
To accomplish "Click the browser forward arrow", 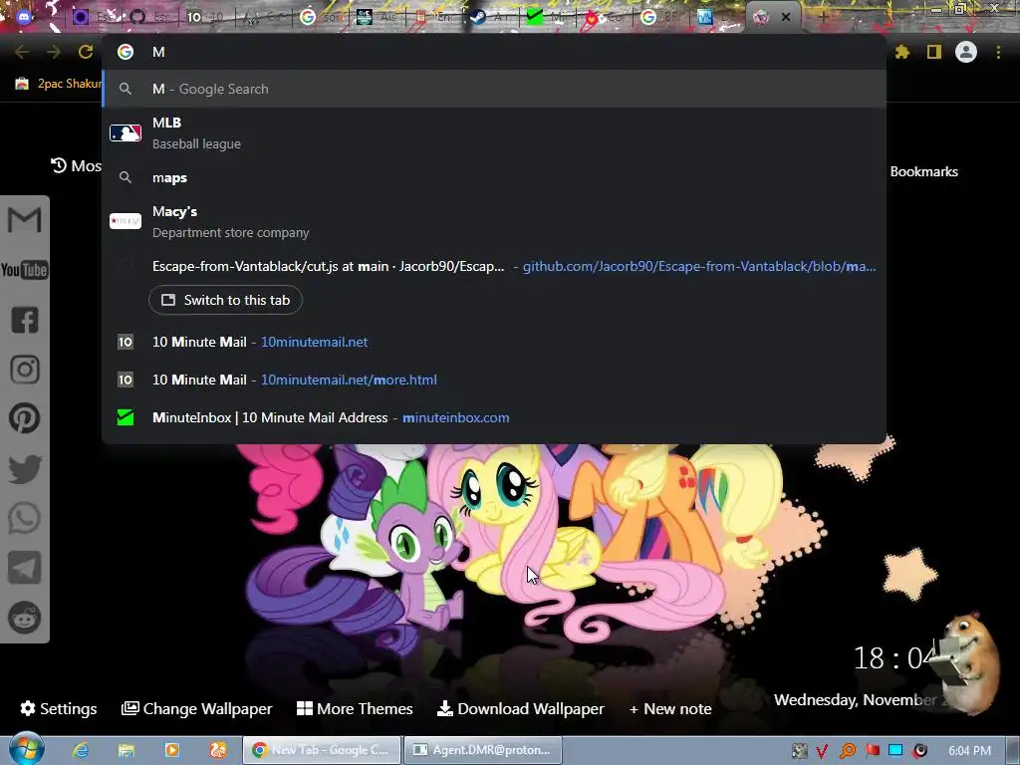I will click(x=54, y=52).
